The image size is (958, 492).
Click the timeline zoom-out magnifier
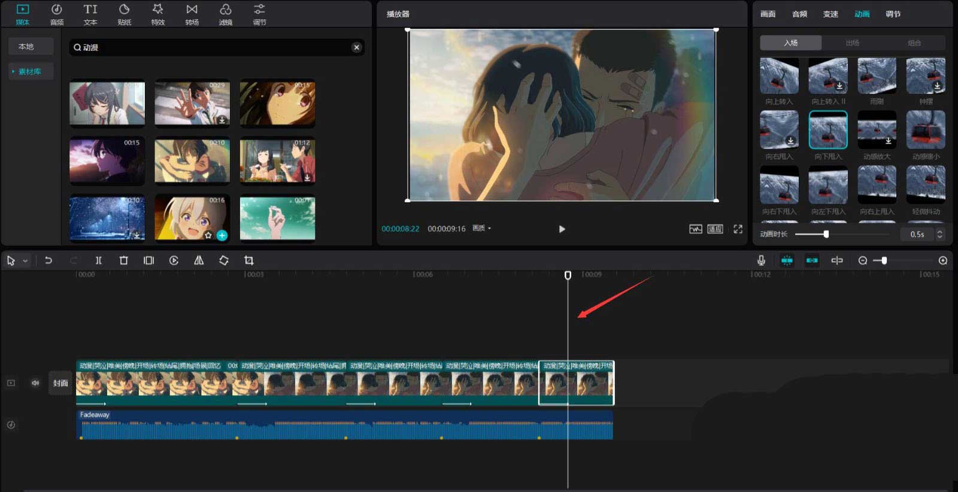pyautogui.click(x=863, y=260)
